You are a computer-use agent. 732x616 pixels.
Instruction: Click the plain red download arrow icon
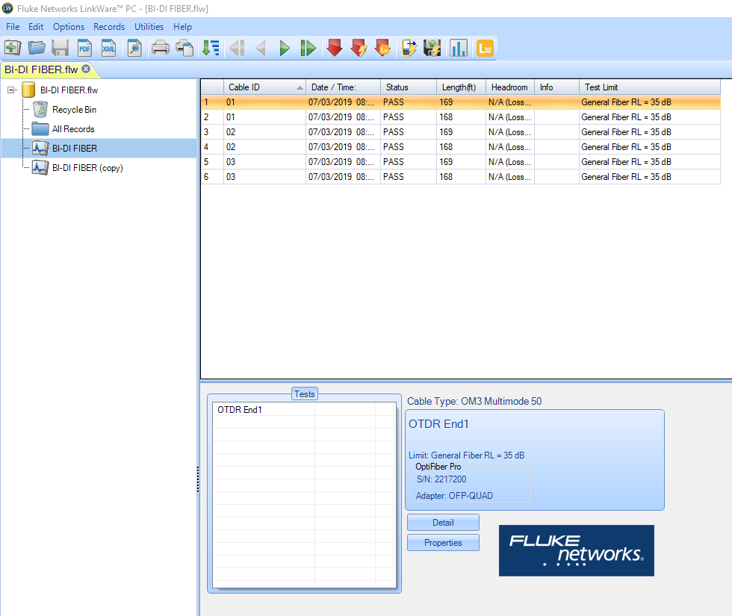click(335, 48)
